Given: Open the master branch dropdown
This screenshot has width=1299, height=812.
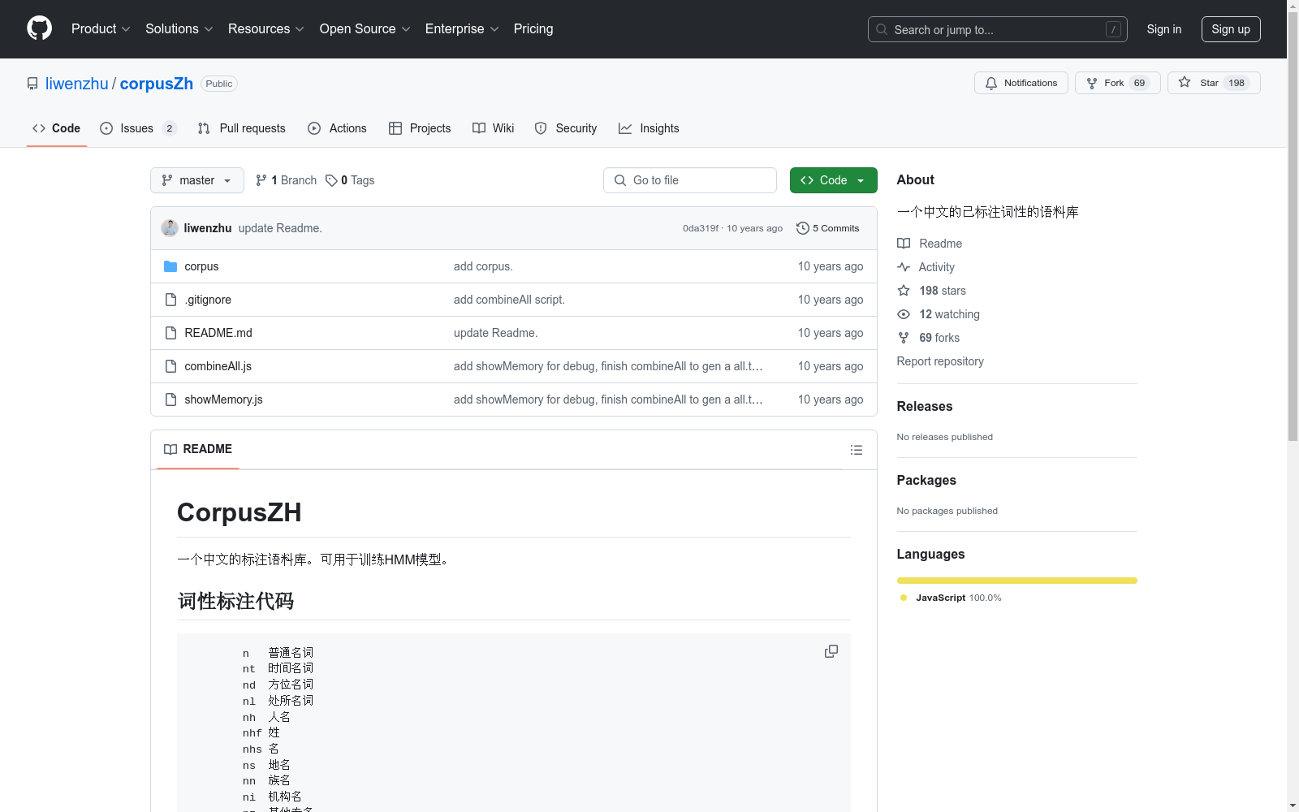Looking at the screenshot, I should coord(197,180).
